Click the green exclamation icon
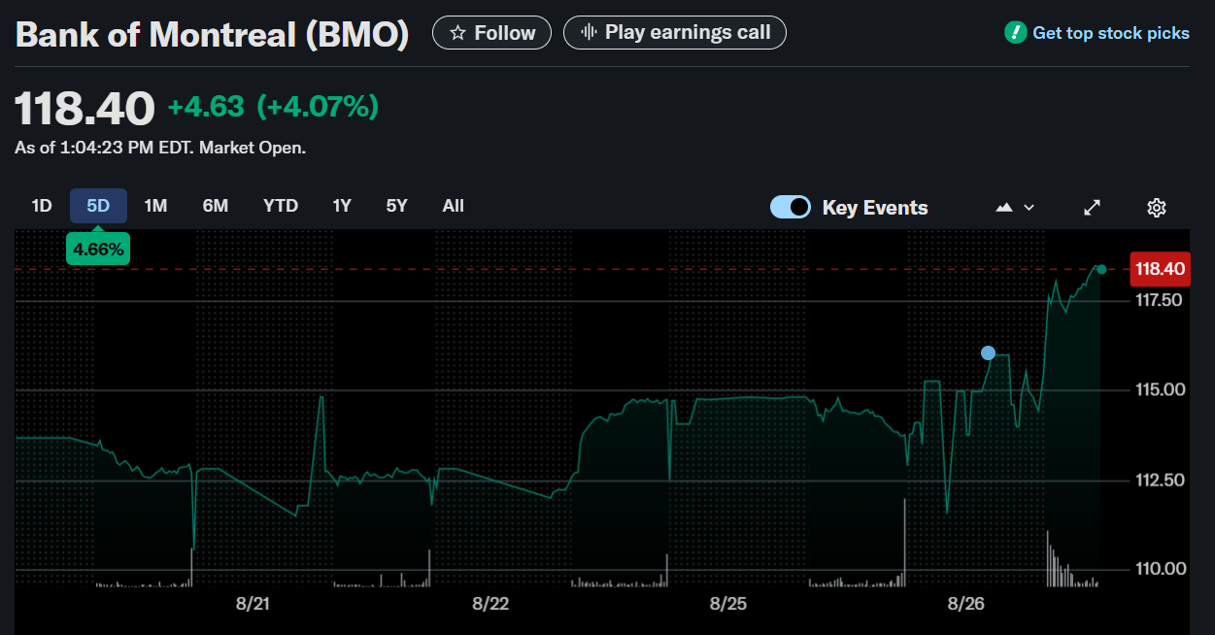The height and width of the screenshot is (635, 1215). (1015, 33)
